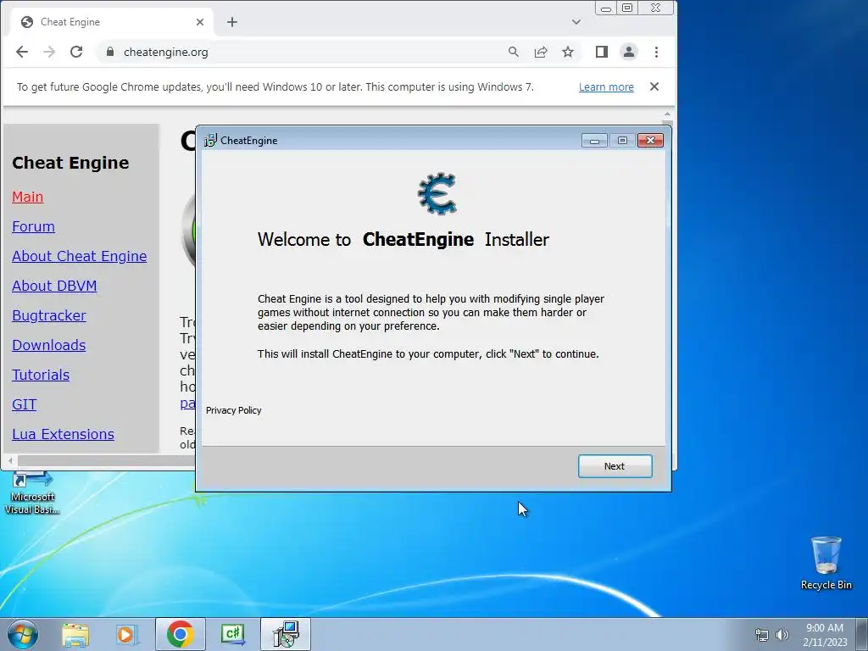The height and width of the screenshot is (651, 868).
Task: Click the Cheat Engine sidebar heading
Action: [70, 163]
